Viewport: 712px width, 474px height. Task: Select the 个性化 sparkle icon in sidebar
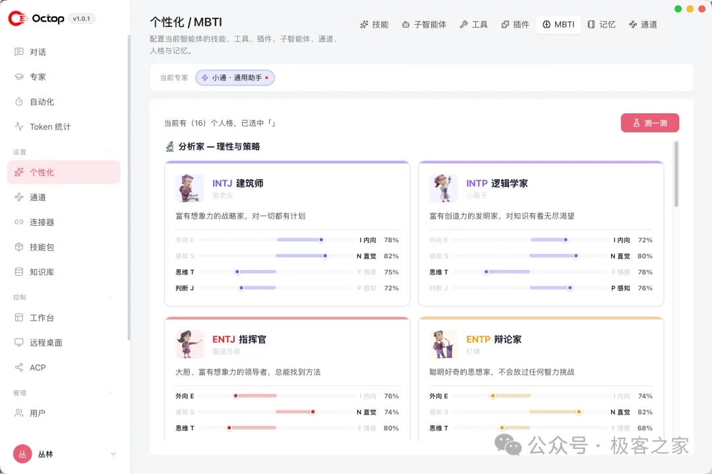coord(19,172)
